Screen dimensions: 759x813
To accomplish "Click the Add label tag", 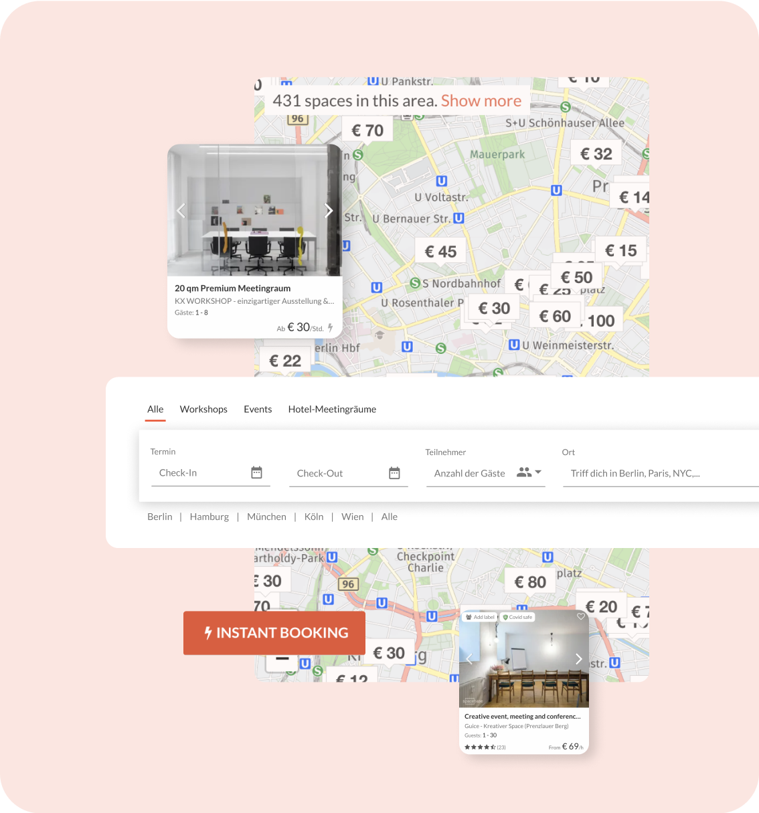I will pos(481,617).
